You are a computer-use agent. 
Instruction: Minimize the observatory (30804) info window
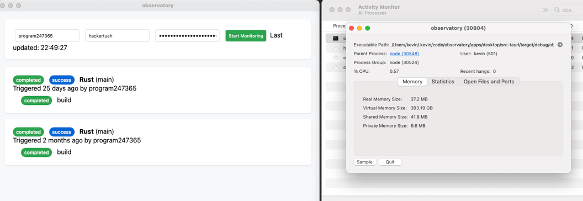[x=359, y=28]
